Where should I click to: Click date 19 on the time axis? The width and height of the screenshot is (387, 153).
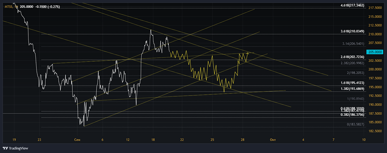[14, 140]
